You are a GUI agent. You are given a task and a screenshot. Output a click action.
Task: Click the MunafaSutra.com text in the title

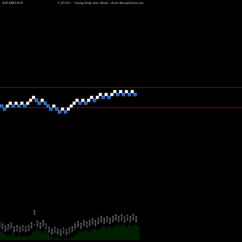(131, 3)
